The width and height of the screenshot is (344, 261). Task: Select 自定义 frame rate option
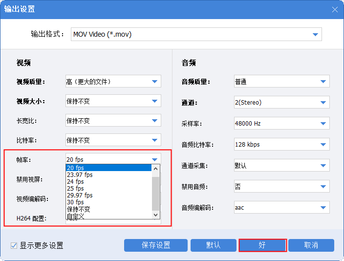(108, 216)
